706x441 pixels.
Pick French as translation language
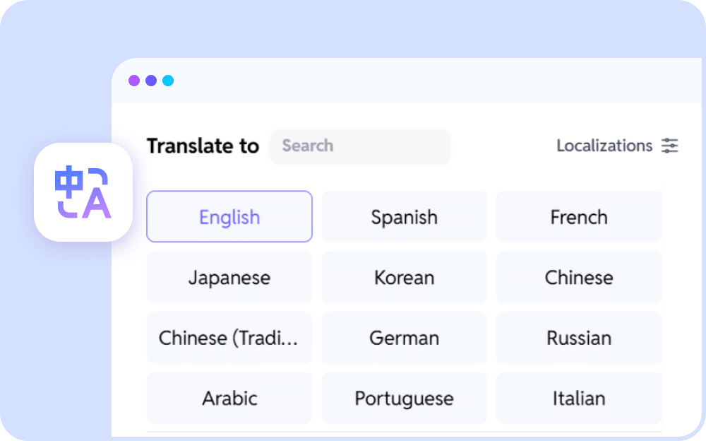pos(579,217)
